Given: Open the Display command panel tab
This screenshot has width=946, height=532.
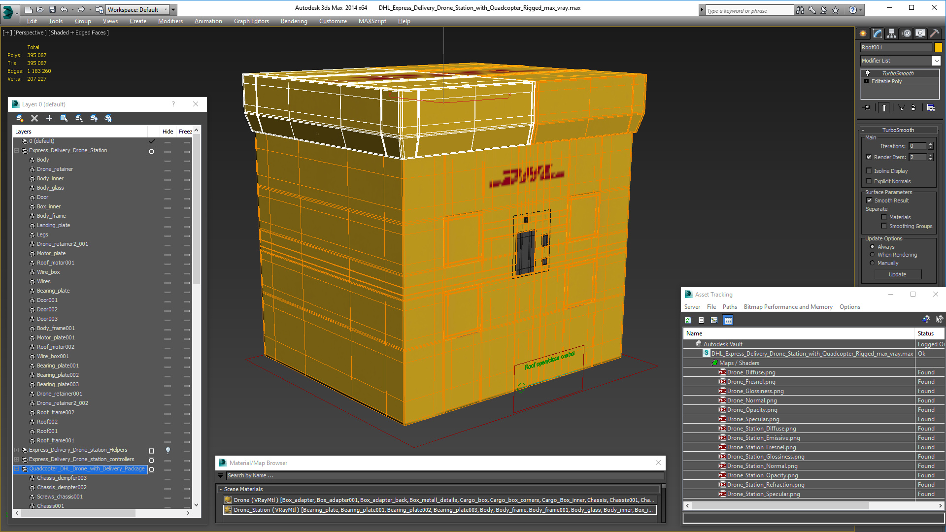Looking at the screenshot, I should 920,33.
